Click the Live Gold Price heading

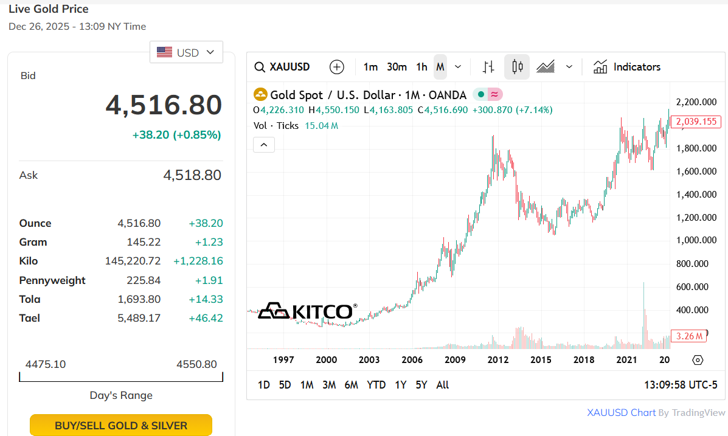point(49,9)
